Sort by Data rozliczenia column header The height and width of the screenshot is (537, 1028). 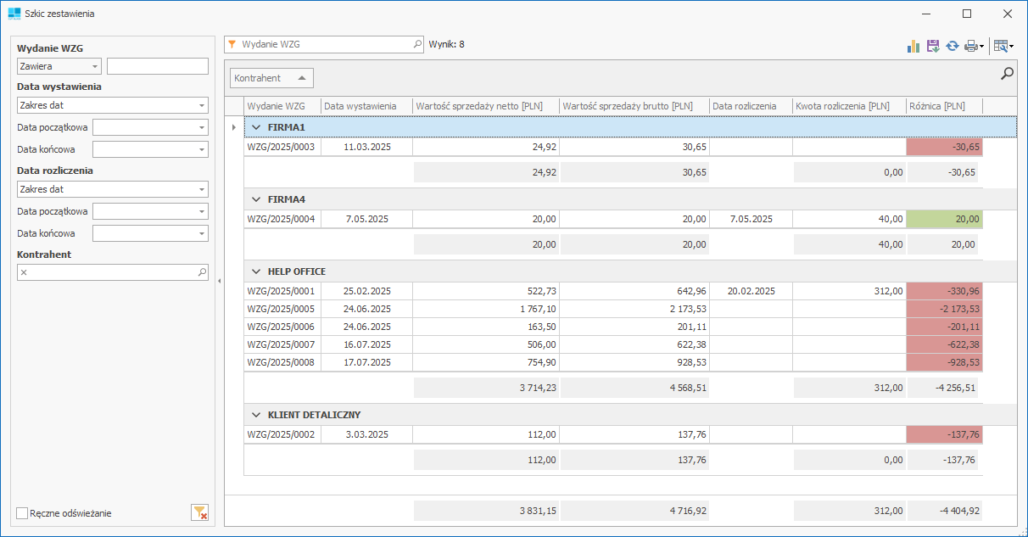coord(750,106)
